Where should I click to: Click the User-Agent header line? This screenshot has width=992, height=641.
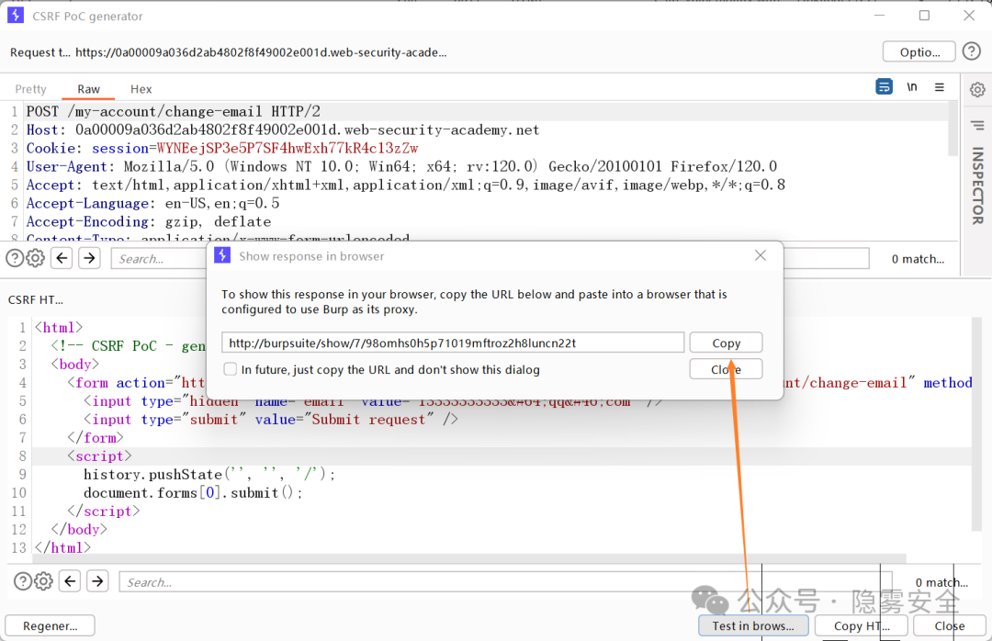click(x=401, y=166)
